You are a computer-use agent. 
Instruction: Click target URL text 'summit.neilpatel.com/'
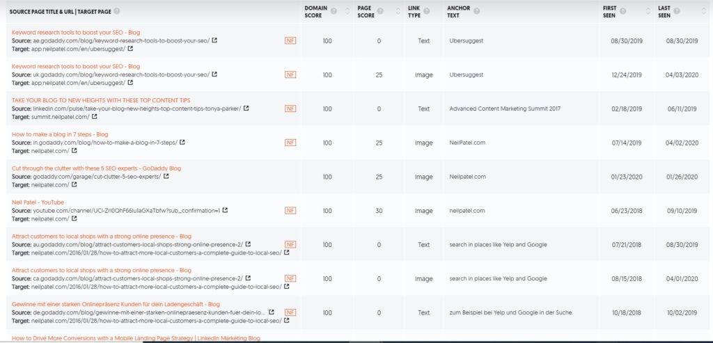[x=61, y=117]
